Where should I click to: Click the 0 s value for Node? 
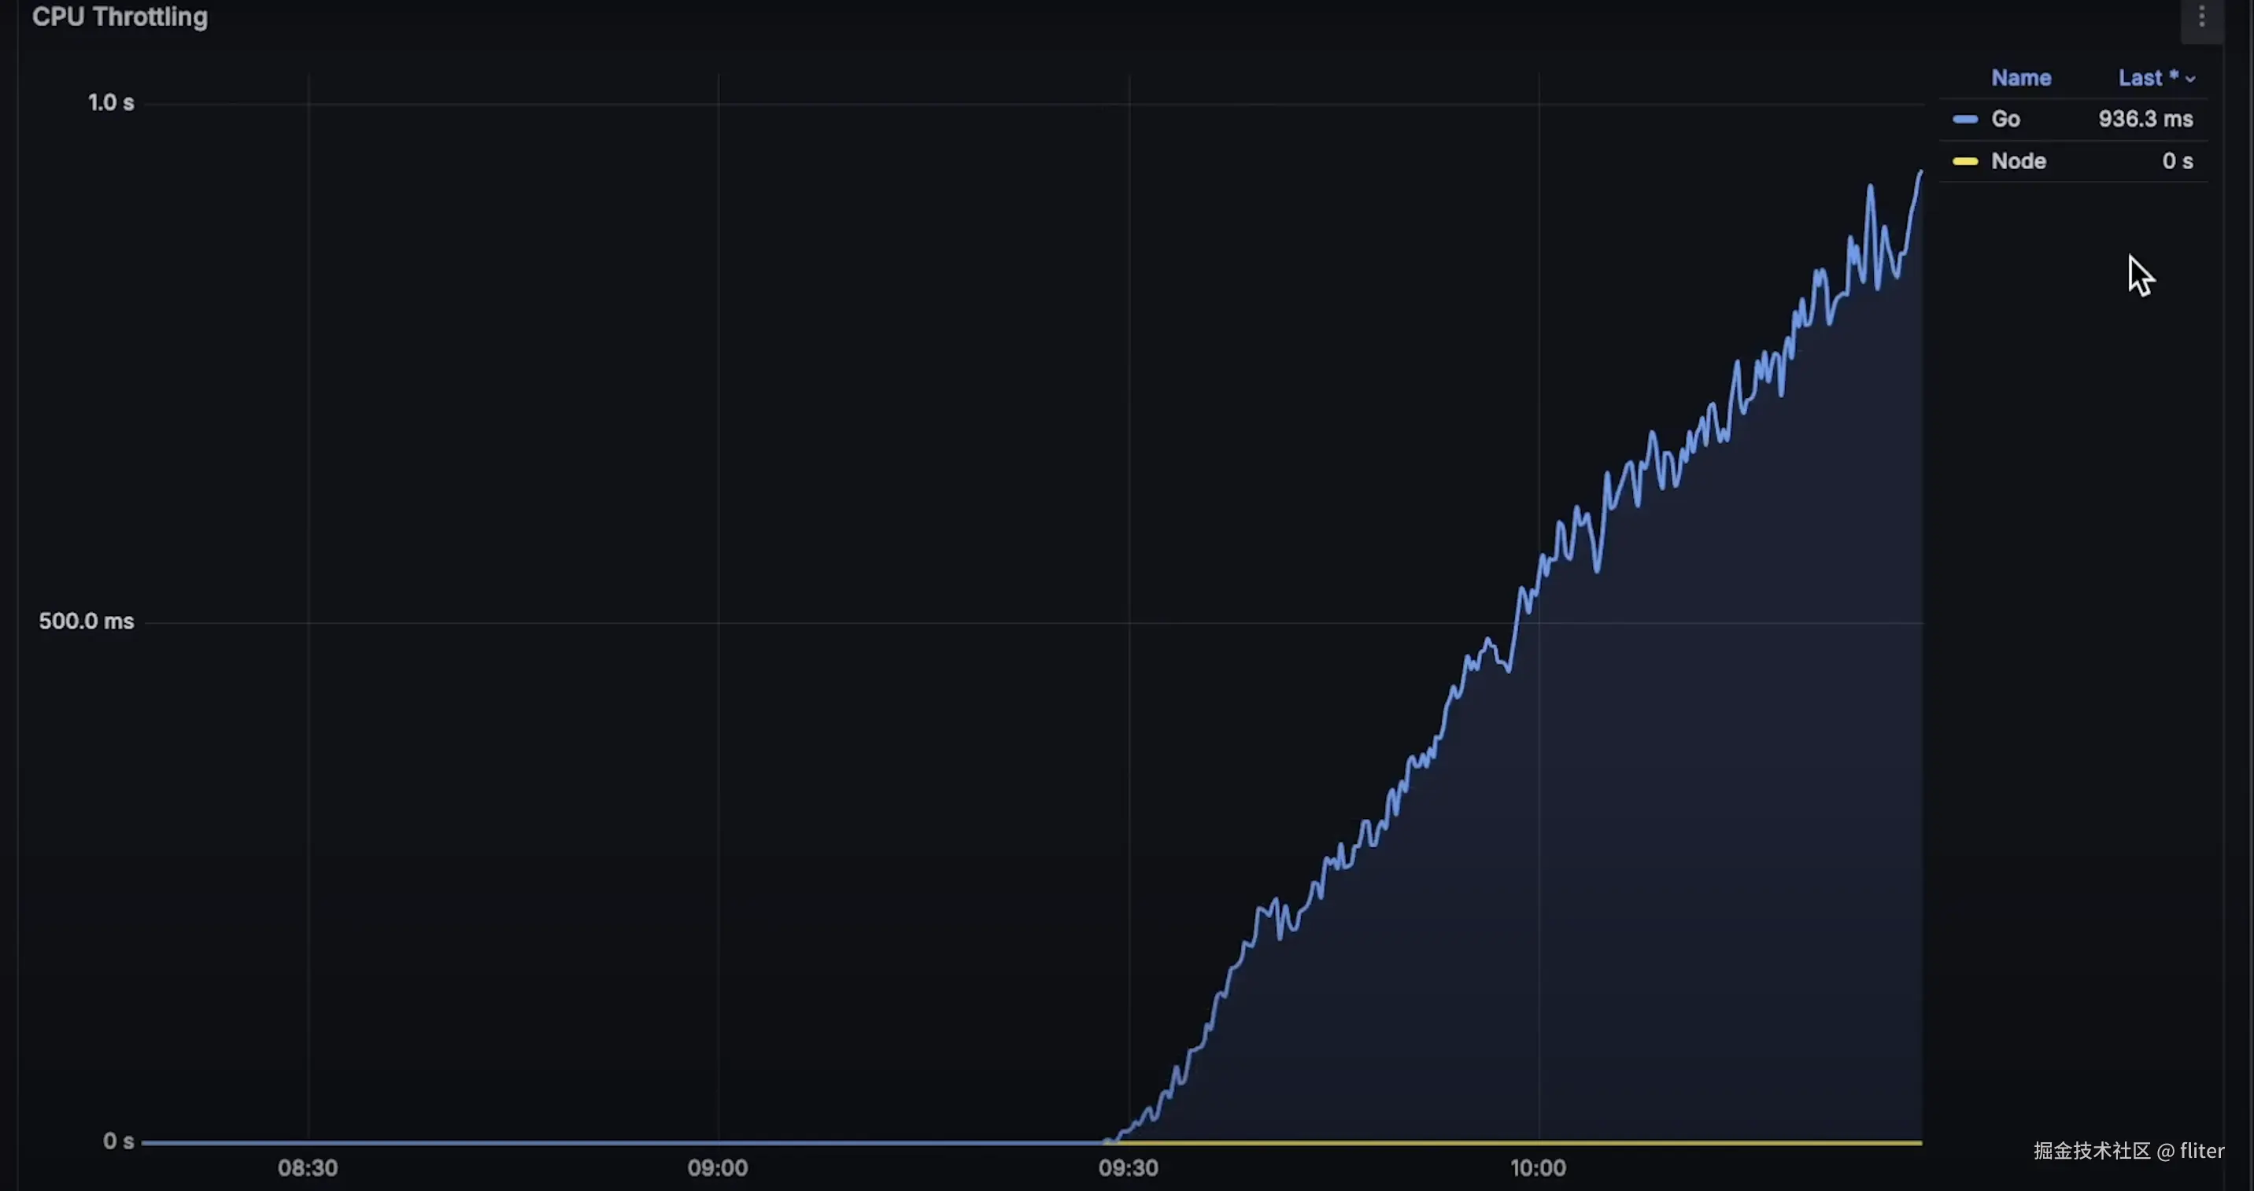coord(2177,162)
